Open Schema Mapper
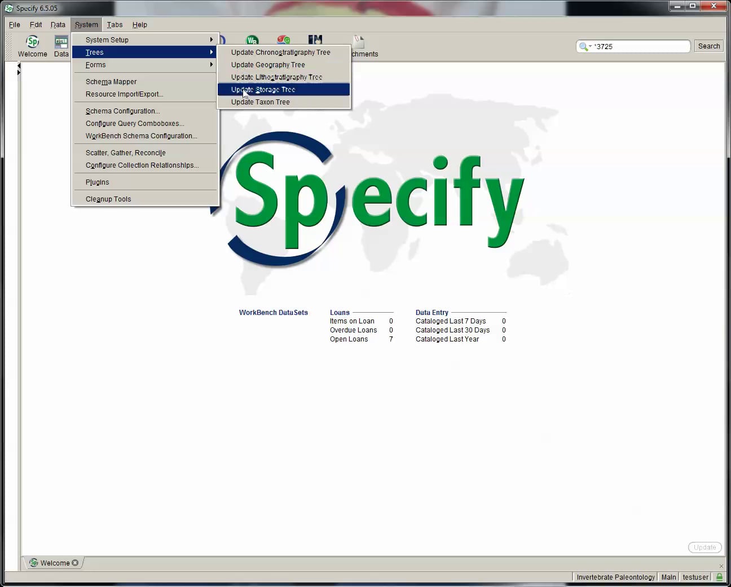731x587 pixels. coord(145,81)
